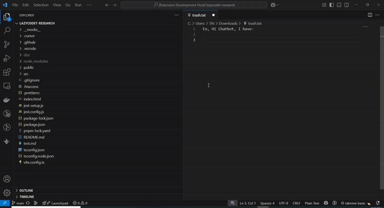The width and height of the screenshot is (384, 208).
Task: Change language mode Plain Text
Action: click(312, 203)
